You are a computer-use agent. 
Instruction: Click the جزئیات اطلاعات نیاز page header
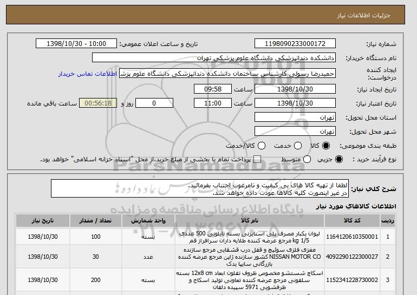pos(363,15)
